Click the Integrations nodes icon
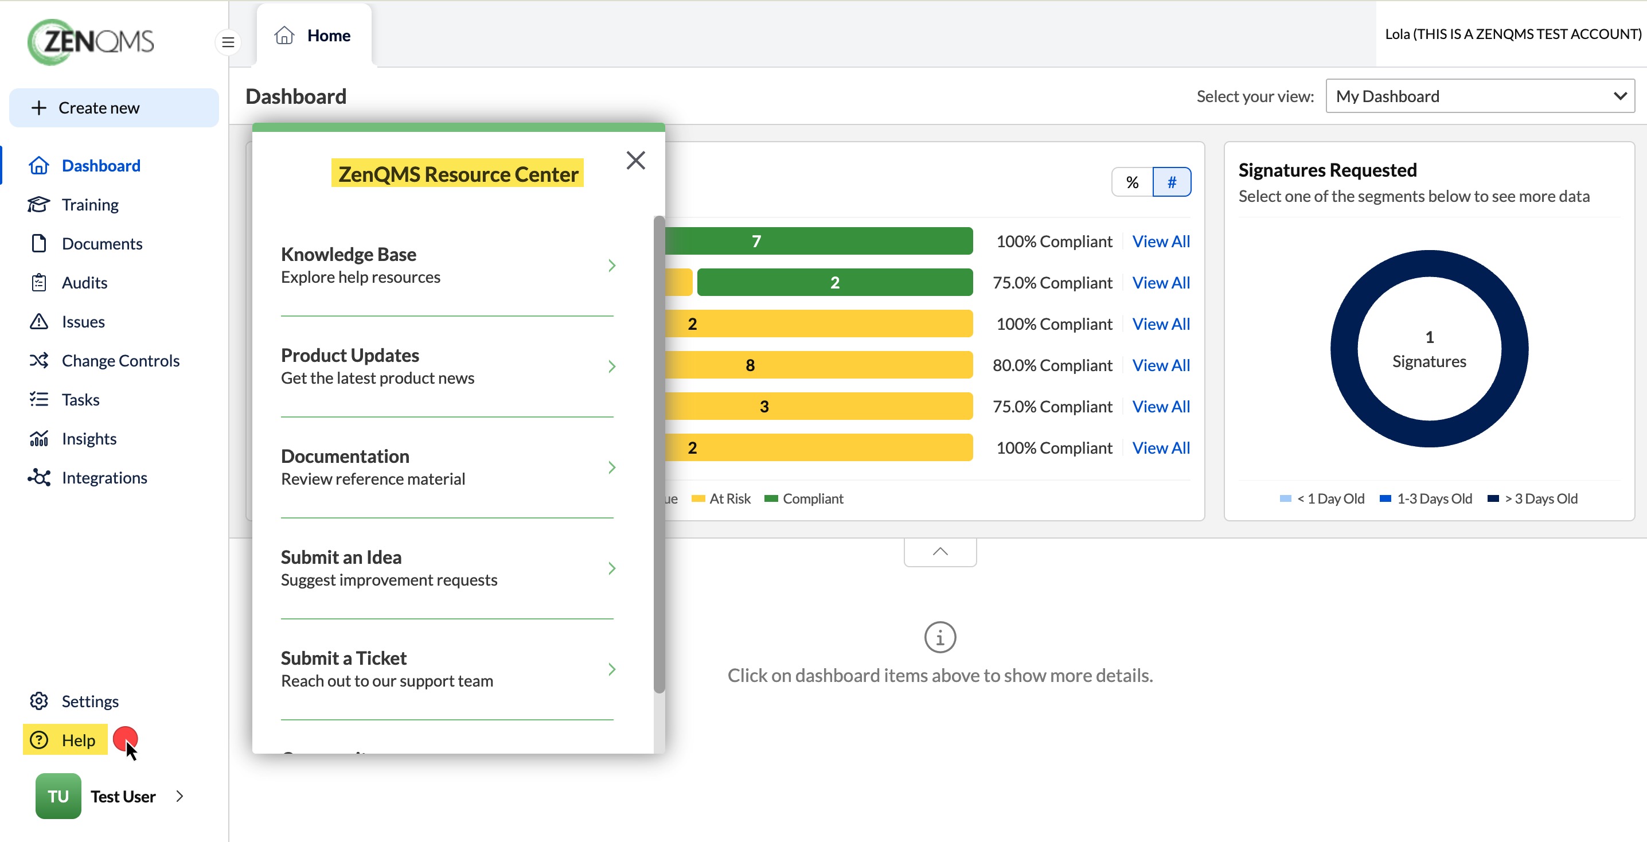This screenshot has height=842, width=1647. pos(39,478)
